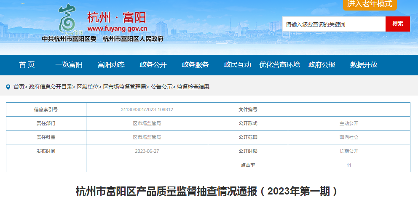This screenshot has width=418, height=205.
Task: Open the 首页 home menu item
Action: coord(27,65)
